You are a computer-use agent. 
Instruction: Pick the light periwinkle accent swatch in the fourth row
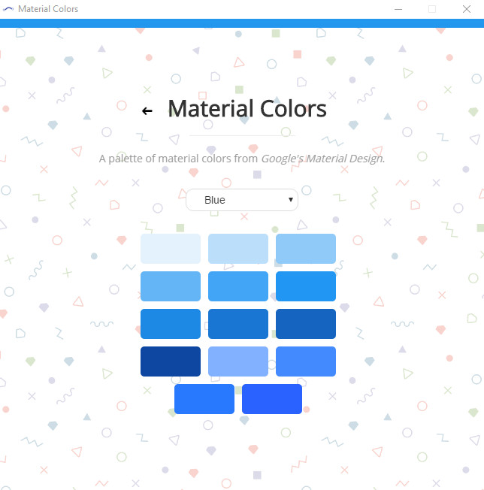(238, 361)
